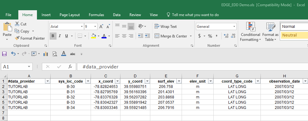Open the File tab
This screenshot has width=308, height=121.
coord(8,15)
